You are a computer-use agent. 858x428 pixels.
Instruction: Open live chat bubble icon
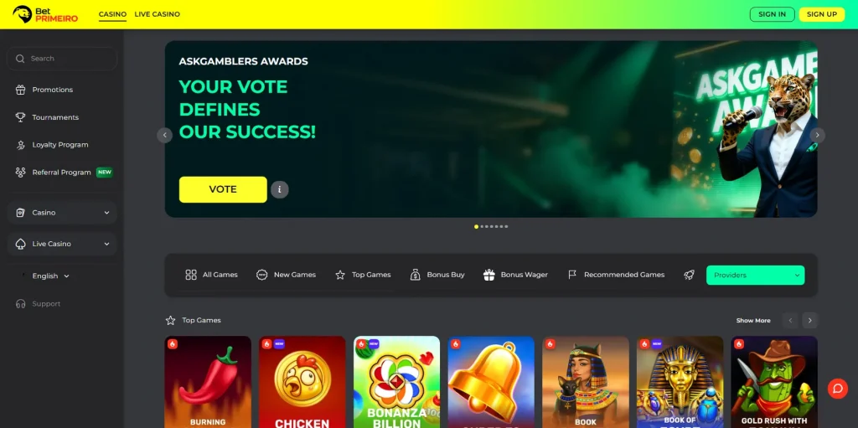pos(837,389)
